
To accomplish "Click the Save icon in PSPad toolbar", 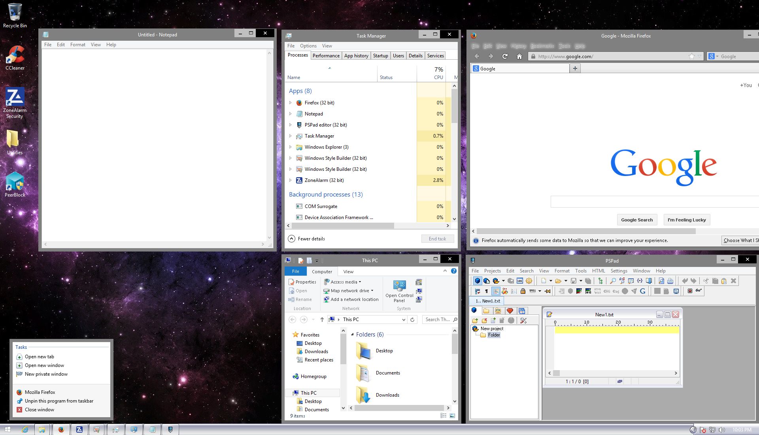I will (x=573, y=282).
